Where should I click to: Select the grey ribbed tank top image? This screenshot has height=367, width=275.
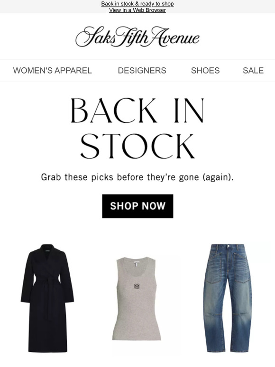tap(137, 298)
